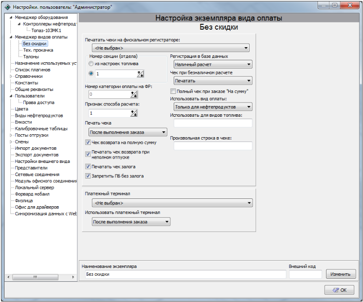Collapse 'Менеджер видов оплаты' tree node
Image resolution: width=363 pixels, height=302 pixels.
tap(11, 37)
